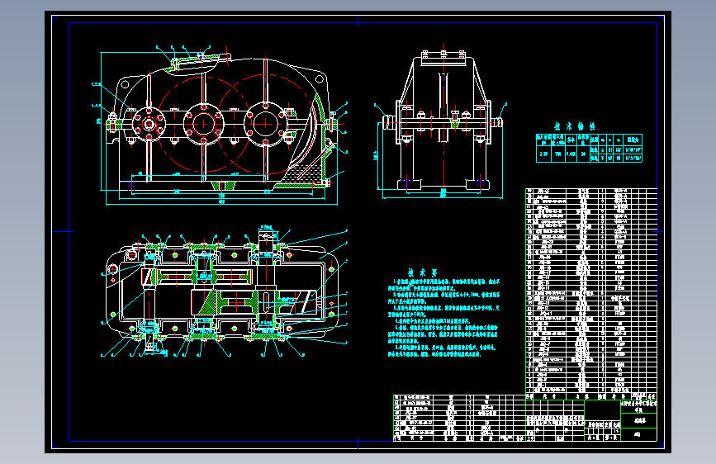Pick the lifting lug hole on the left of the housing
716x464 pixels.
click(125, 84)
